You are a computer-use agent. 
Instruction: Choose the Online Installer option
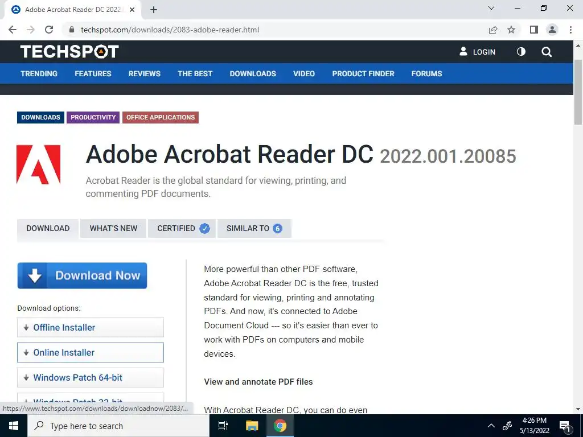click(91, 352)
